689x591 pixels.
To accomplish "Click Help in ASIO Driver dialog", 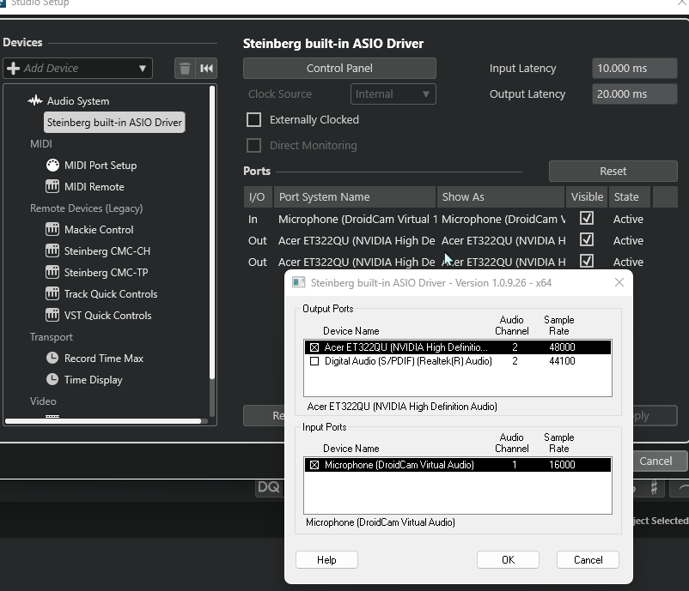I will [326, 560].
